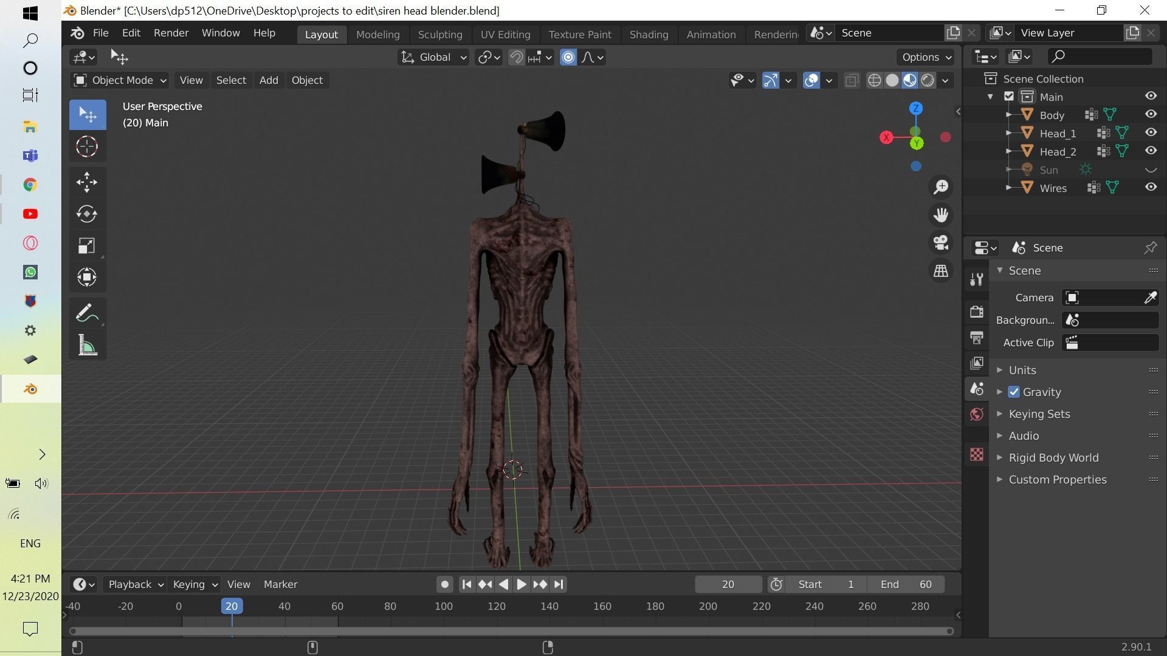The image size is (1167, 656).
Task: Switch perspective/orthographic grid icon
Action: pos(941,270)
